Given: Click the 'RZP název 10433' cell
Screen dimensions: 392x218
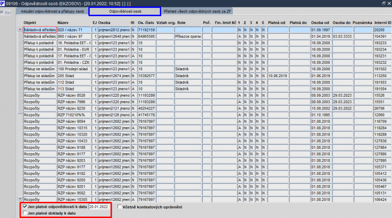Looking at the screenshot, I should click(x=74, y=141).
